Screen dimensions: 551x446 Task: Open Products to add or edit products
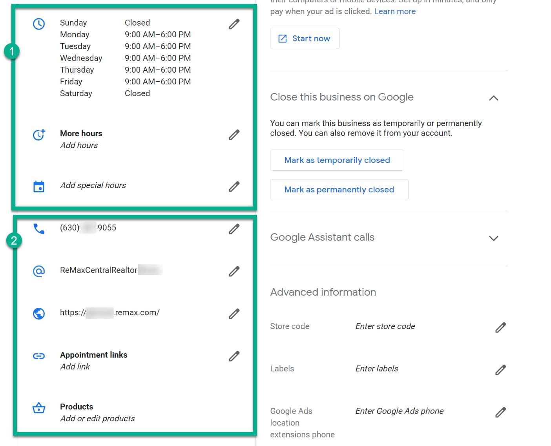[x=97, y=412]
